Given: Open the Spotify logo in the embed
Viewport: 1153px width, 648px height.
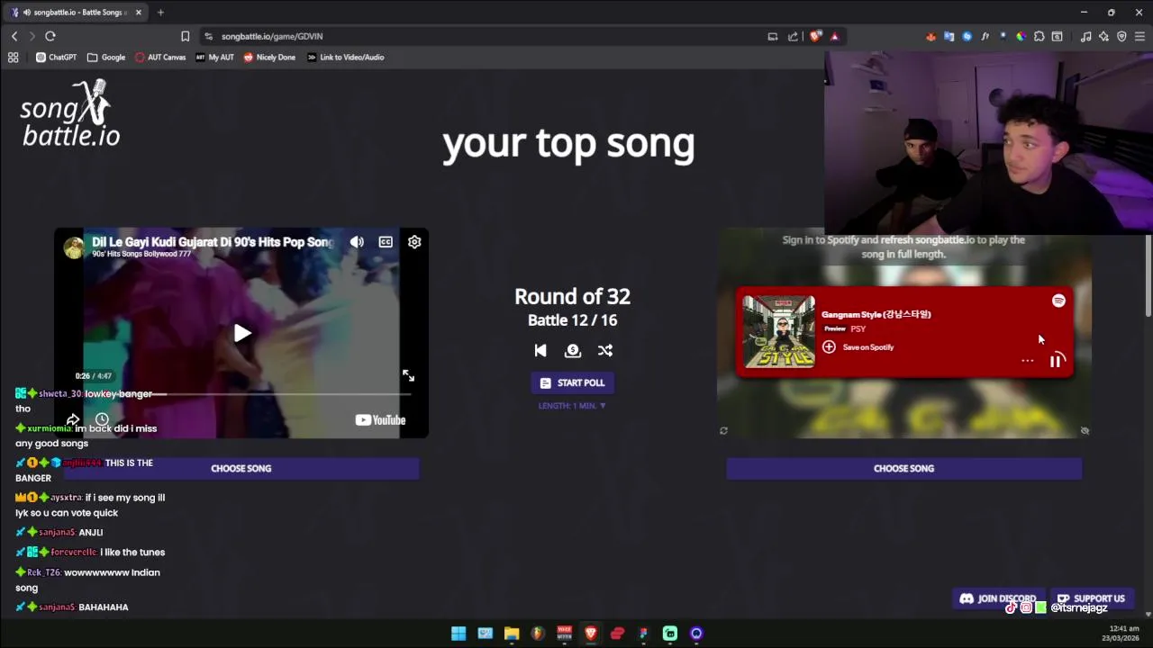Looking at the screenshot, I should [x=1058, y=301].
